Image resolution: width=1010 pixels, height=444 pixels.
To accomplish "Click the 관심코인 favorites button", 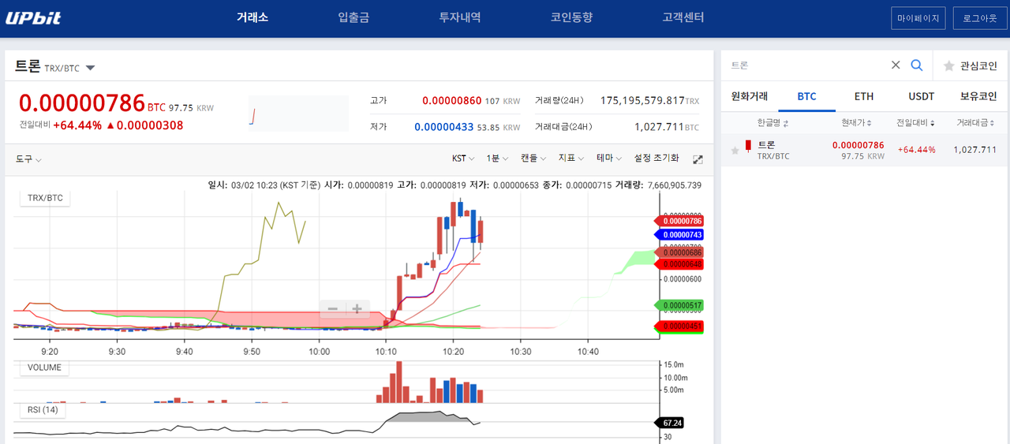I will pyautogui.click(x=971, y=65).
